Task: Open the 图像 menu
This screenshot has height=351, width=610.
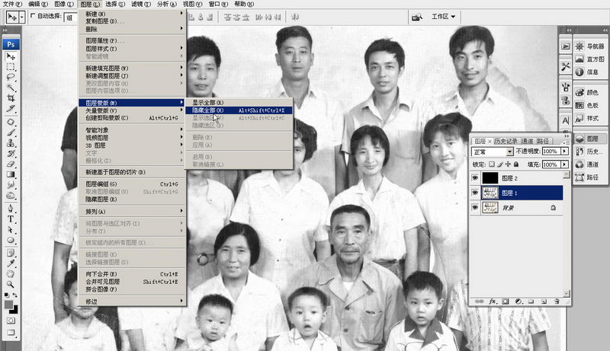Action: click(x=63, y=4)
